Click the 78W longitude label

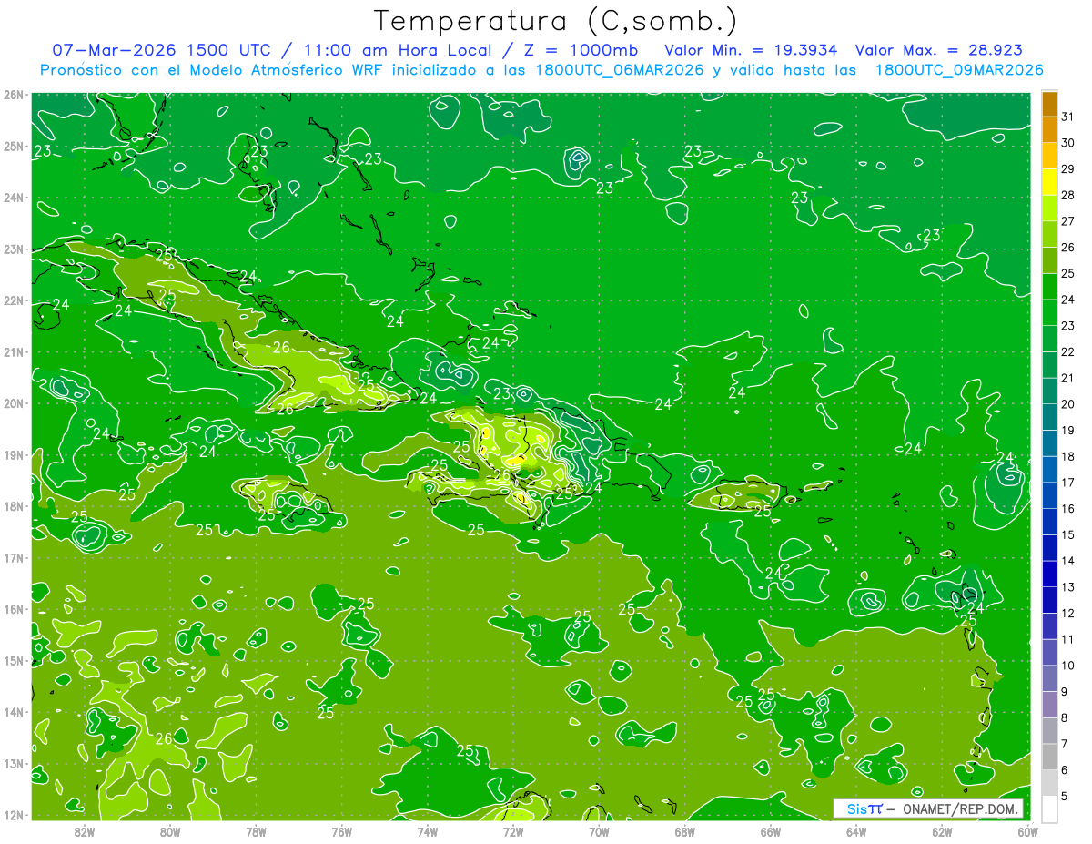256,831
